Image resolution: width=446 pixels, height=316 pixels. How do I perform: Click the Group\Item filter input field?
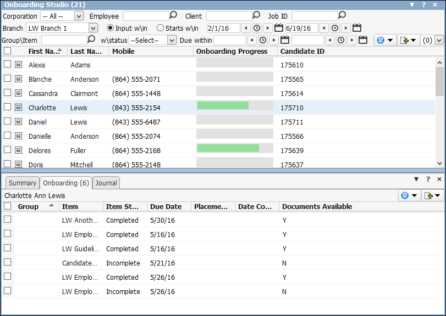64,40
